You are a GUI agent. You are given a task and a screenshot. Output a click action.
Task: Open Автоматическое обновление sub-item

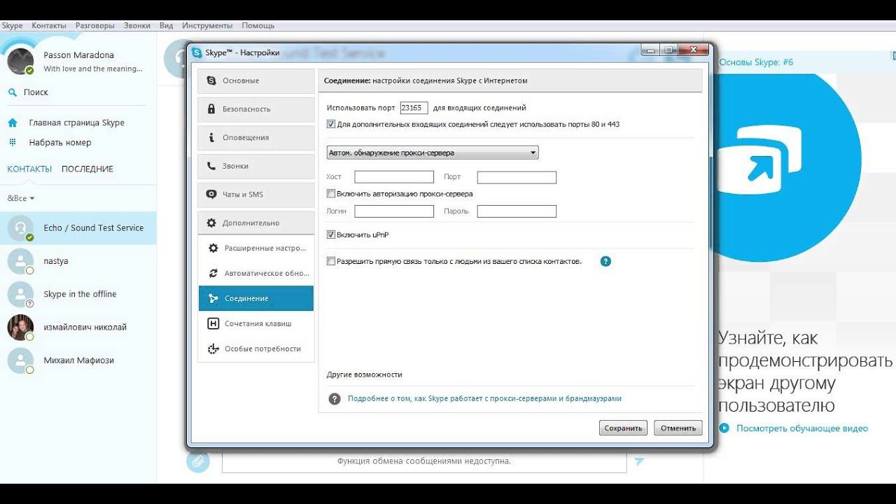[256, 273]
